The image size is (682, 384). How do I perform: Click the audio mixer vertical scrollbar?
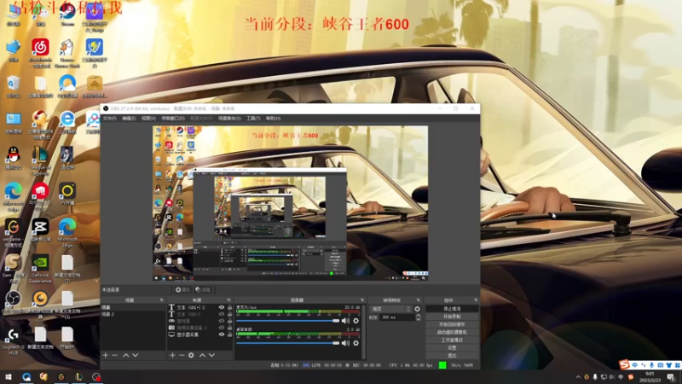point(363,332)
